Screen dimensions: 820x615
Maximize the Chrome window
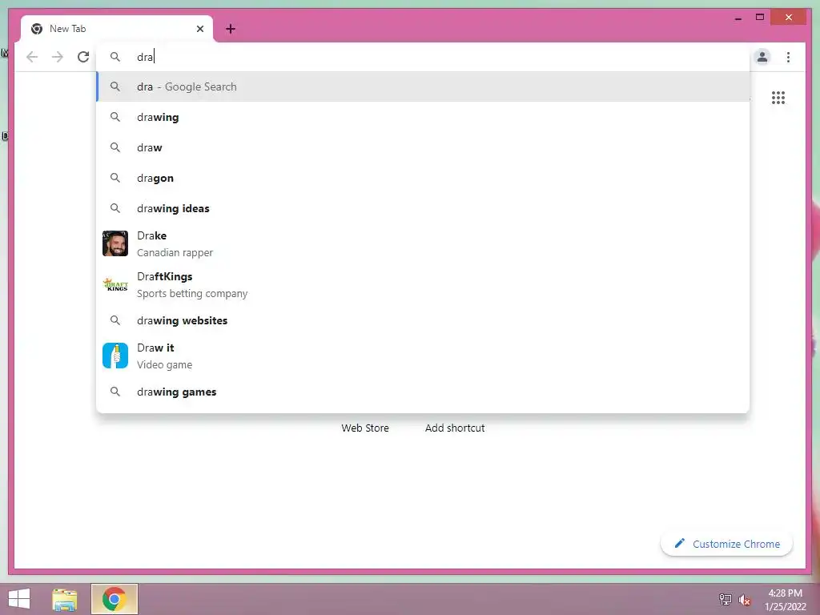coord(760,18)
